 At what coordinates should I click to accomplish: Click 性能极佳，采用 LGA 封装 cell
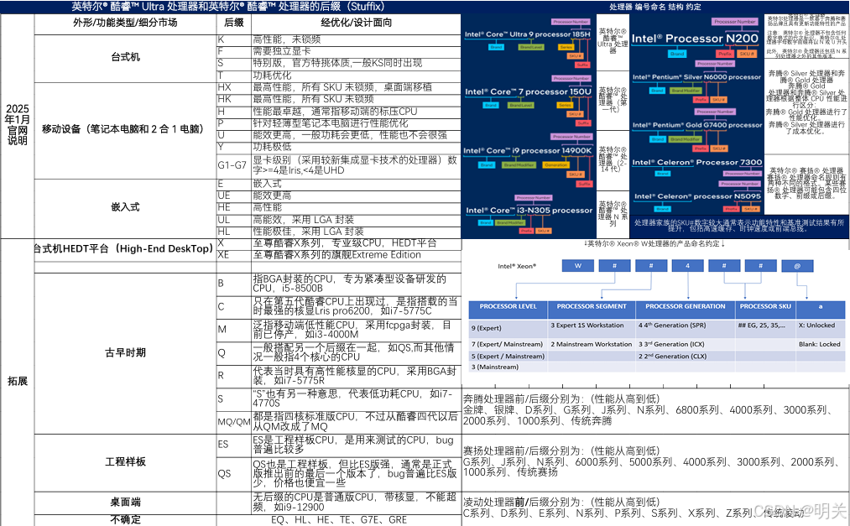tap(356, 232)
